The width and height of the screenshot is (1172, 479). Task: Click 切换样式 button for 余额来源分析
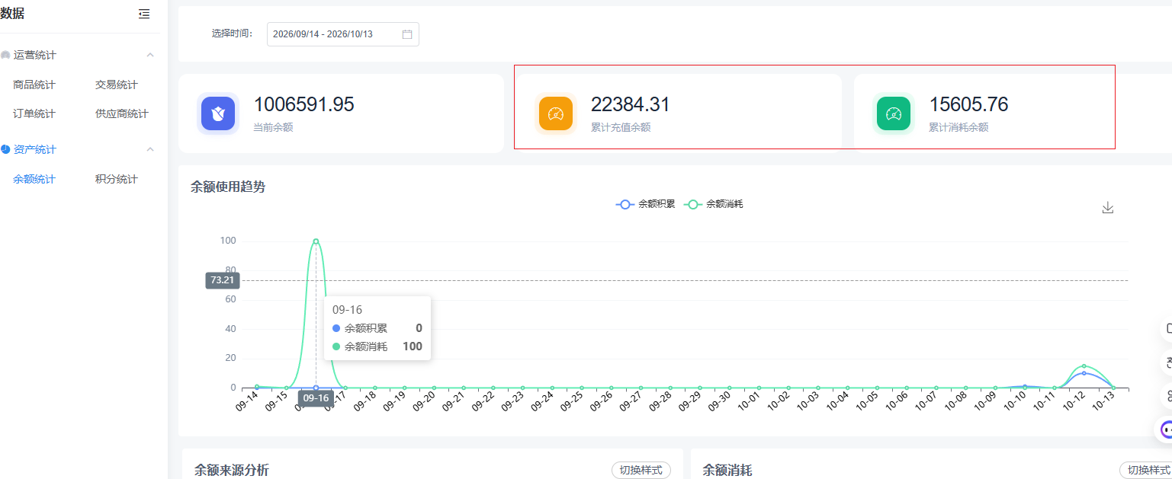coord(641,470)
